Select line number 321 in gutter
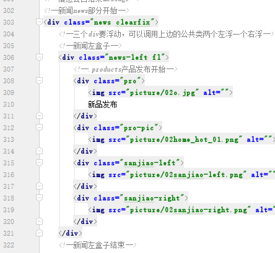The height and width of the screenshot is (253, 275). [9, 233]
